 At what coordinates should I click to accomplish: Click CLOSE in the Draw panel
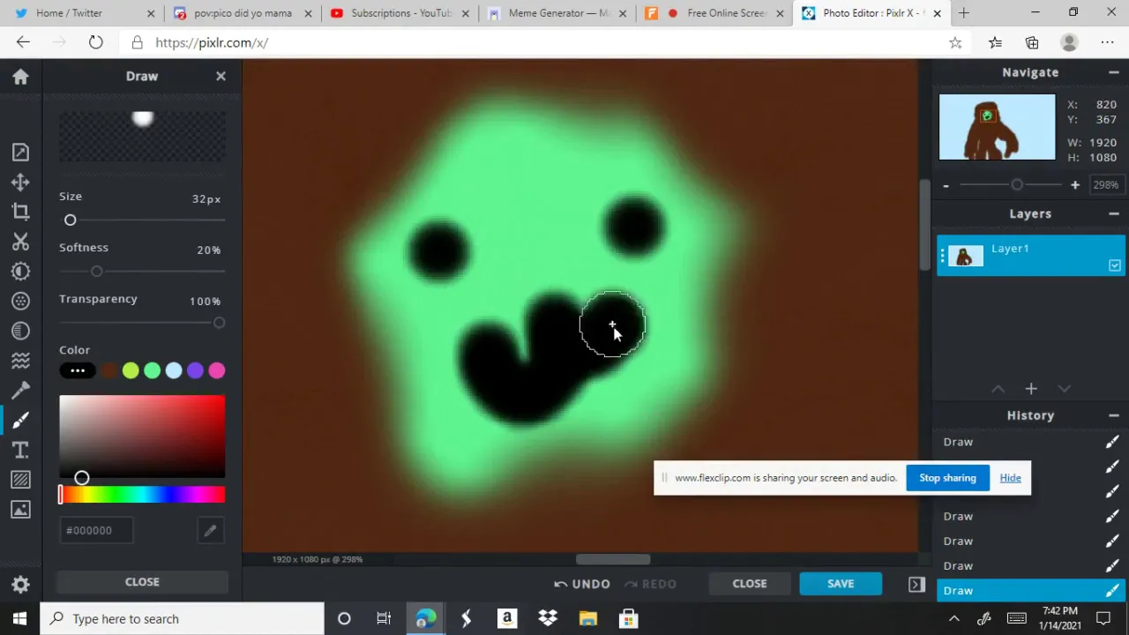142,582
